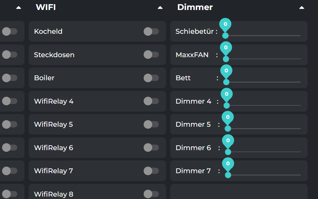Click the Dimmer section header title
318x199 pixels.
click(x=195, y=7)
